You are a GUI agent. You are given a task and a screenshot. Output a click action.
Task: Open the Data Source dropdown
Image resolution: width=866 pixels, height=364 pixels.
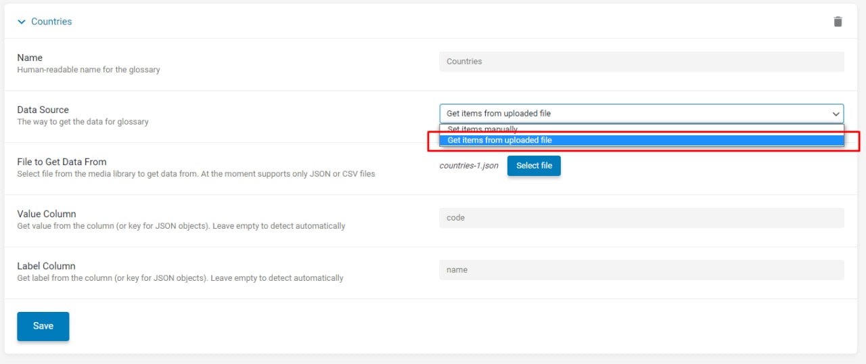(641, 114)
